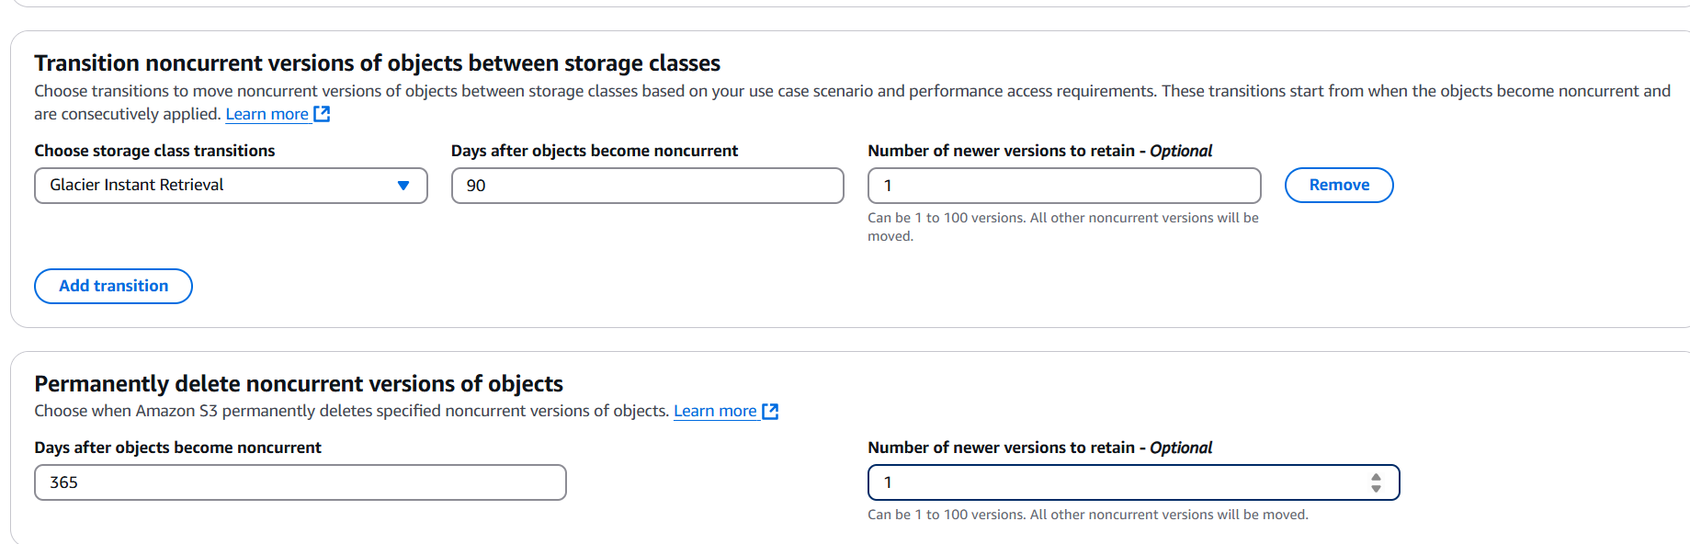Click the 'Number of newer versions to retain' label in the delete section

tap(1039, 448)
